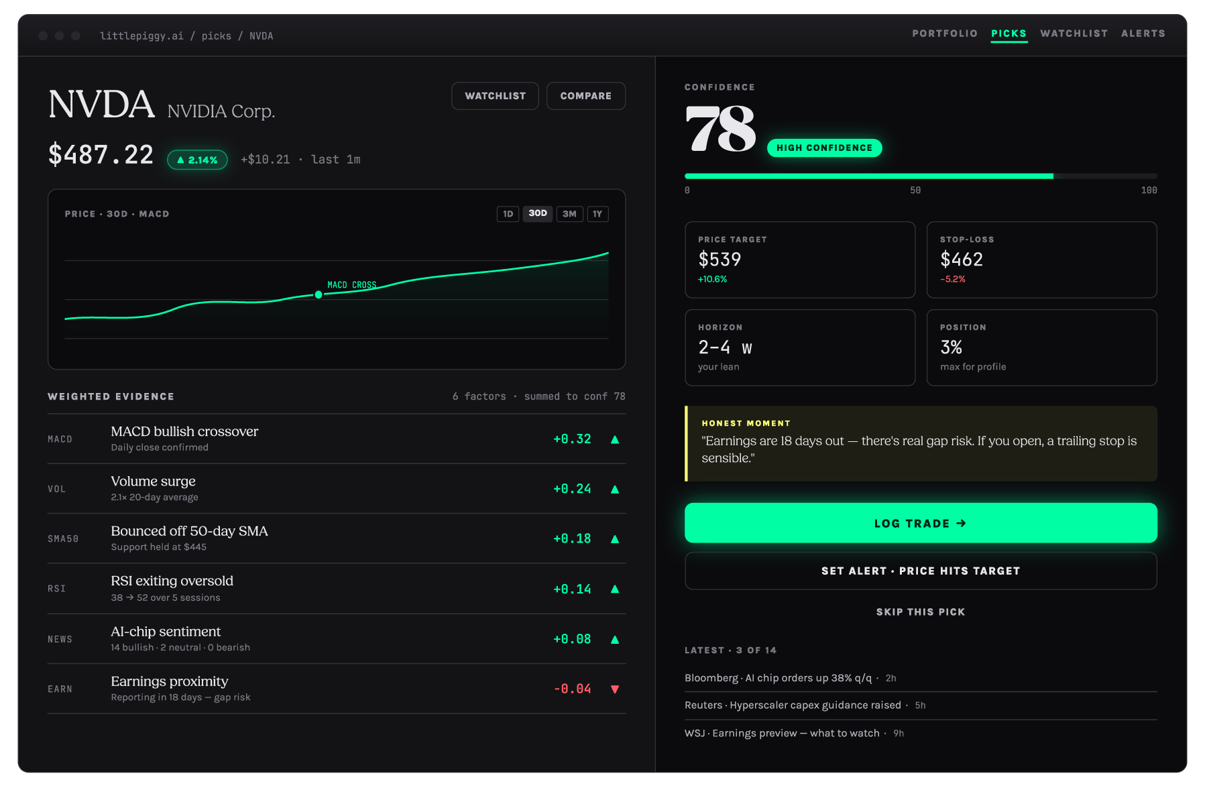Click the Log Trade button
Image resolution: width=1207 pixels, height=788 pixels.
(x=921, y=523)
